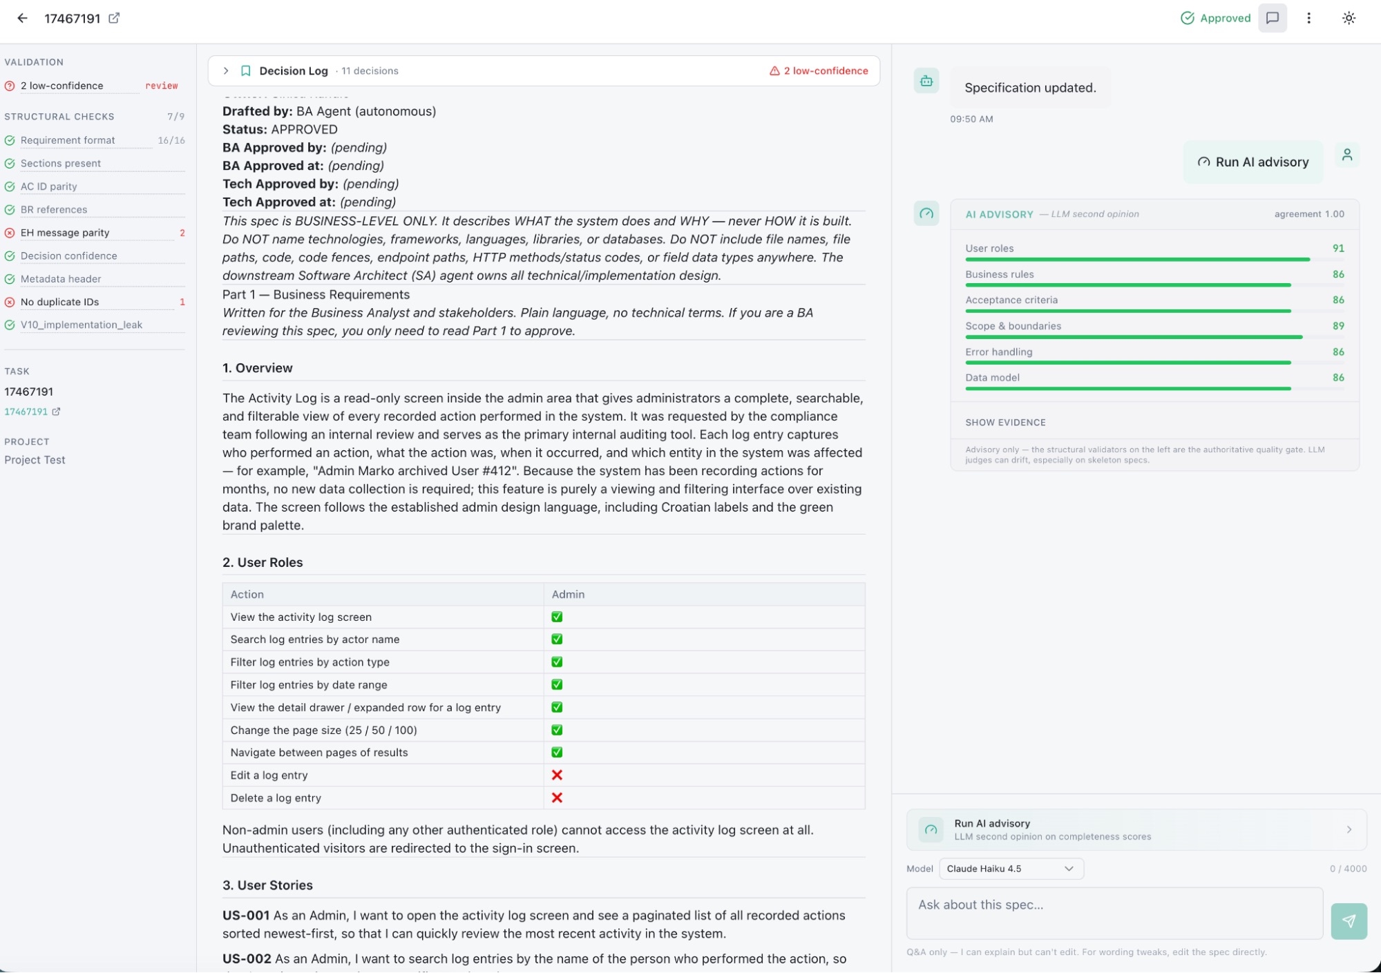
Task: Click the '11 decisions' count text
Action: click(x=370, y=71)
